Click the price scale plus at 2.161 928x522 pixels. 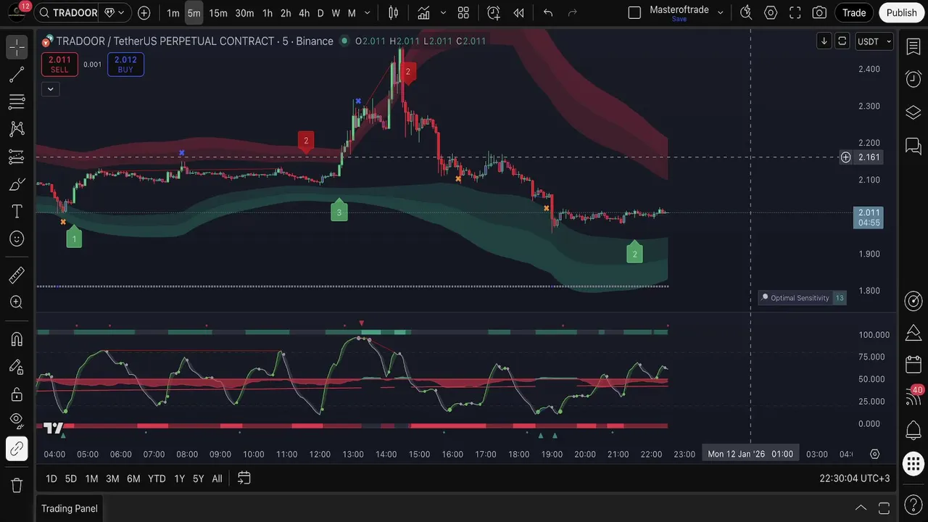(845, 157)
